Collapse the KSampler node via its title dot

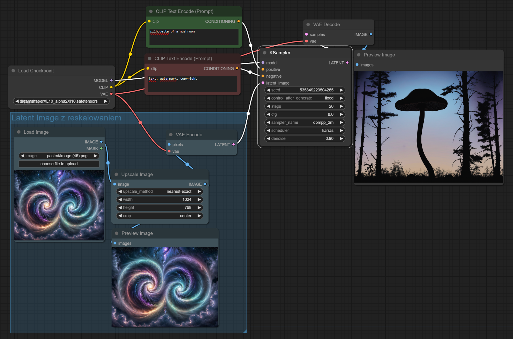coord(264,53)
